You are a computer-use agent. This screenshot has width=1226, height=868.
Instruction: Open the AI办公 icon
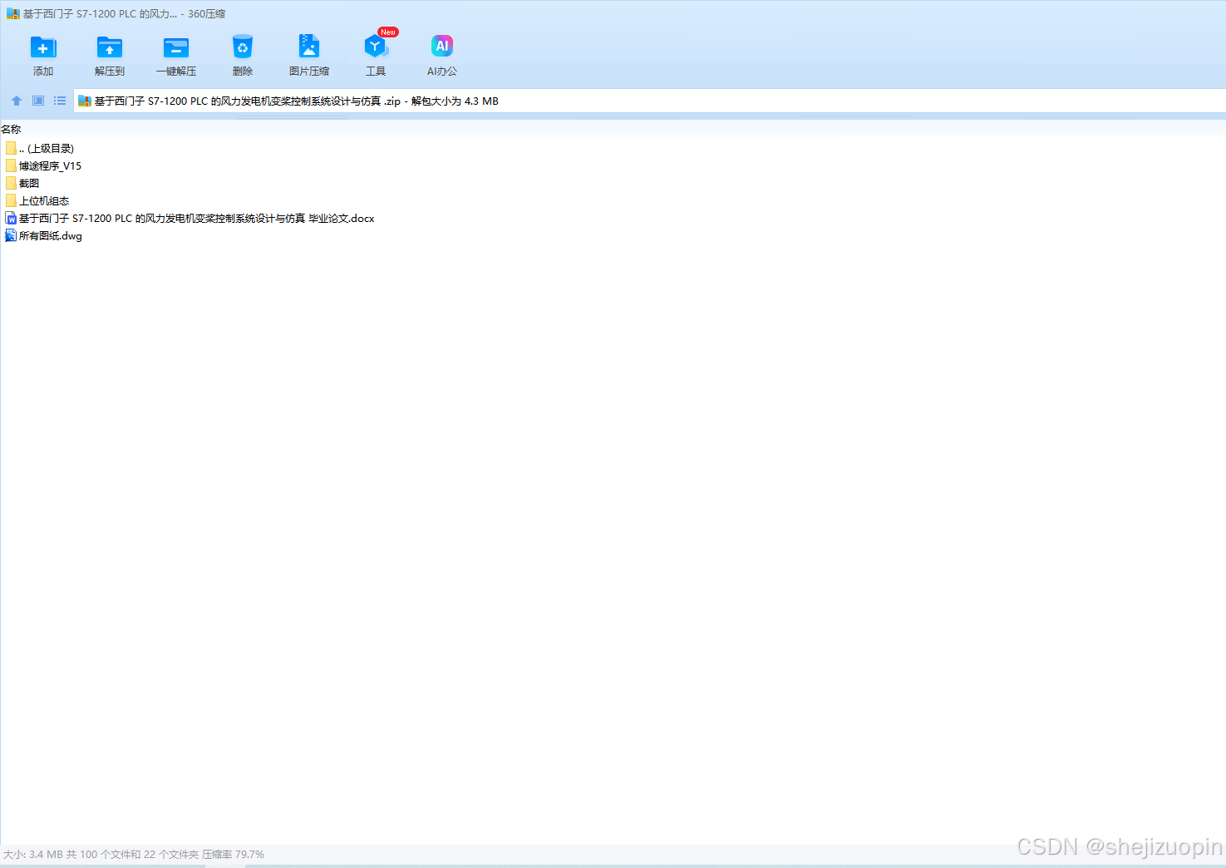point(442,46)
